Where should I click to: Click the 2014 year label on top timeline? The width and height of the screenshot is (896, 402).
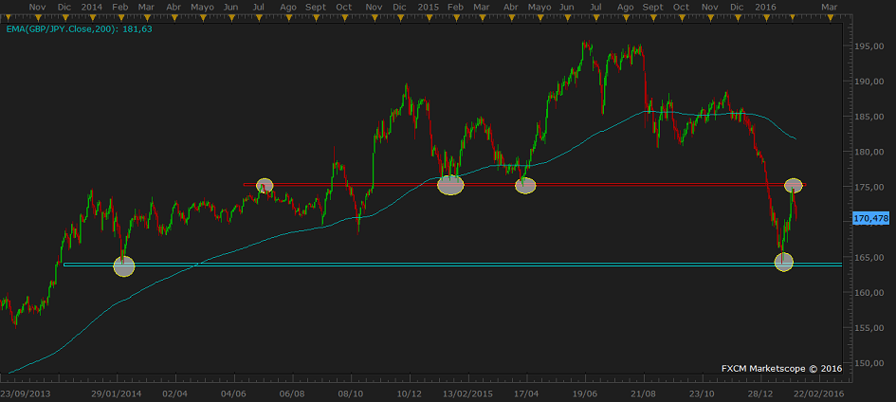92,7
